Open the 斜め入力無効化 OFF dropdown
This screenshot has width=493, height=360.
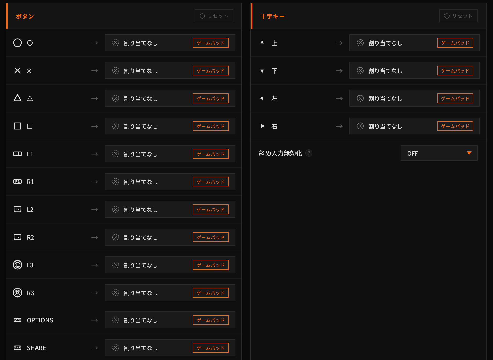[439, 153]
